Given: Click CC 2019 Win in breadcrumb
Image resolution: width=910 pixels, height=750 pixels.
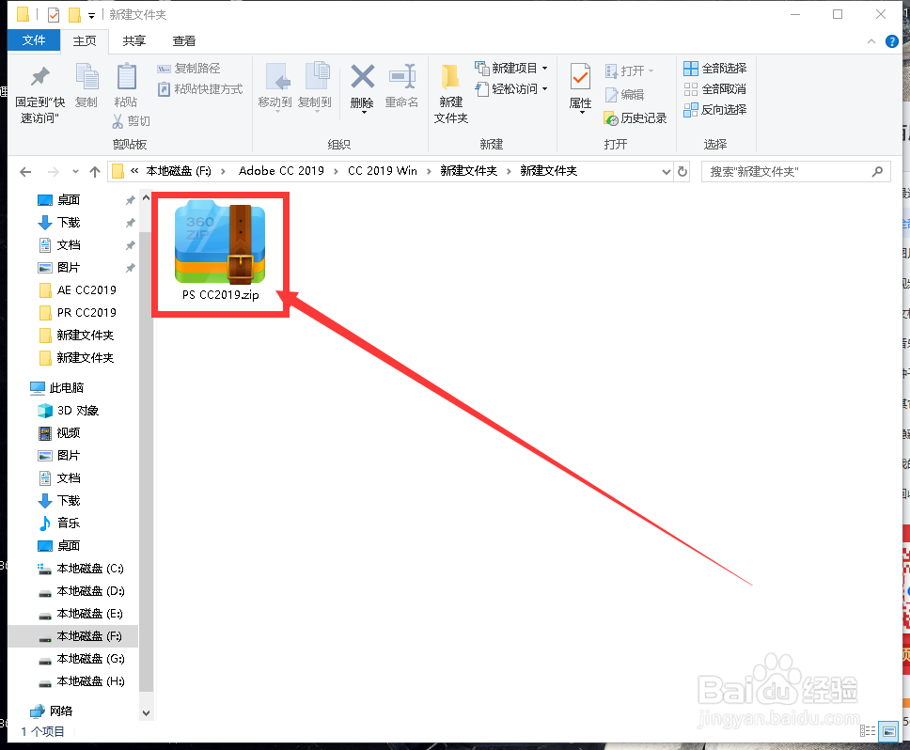Looking at the screenshot, I should click(383, 170).
